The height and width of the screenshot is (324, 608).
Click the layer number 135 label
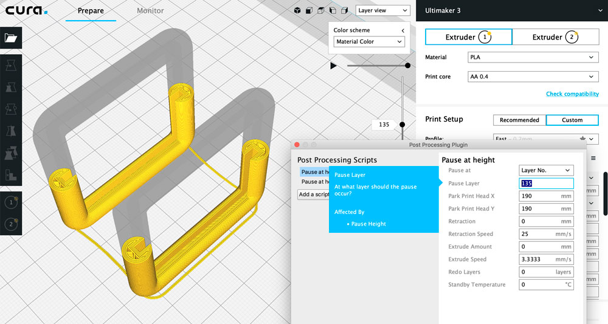click(x=384, y=125)
